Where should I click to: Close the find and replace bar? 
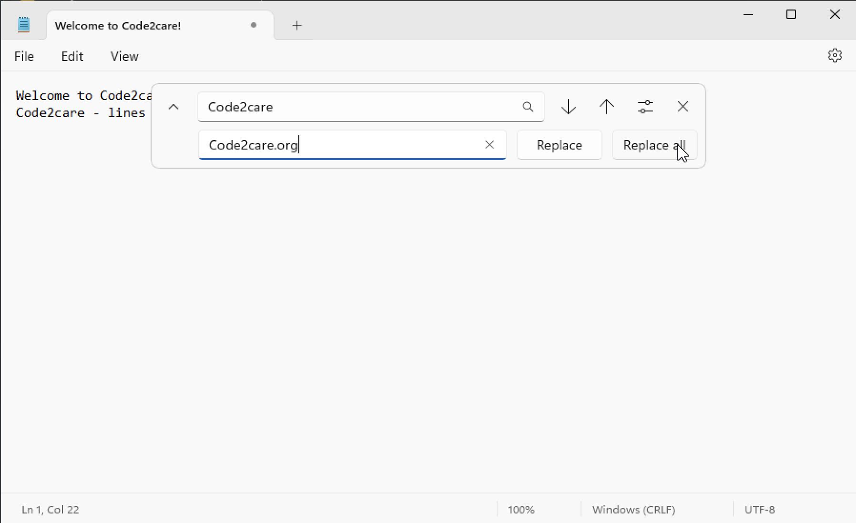point(683,106)
